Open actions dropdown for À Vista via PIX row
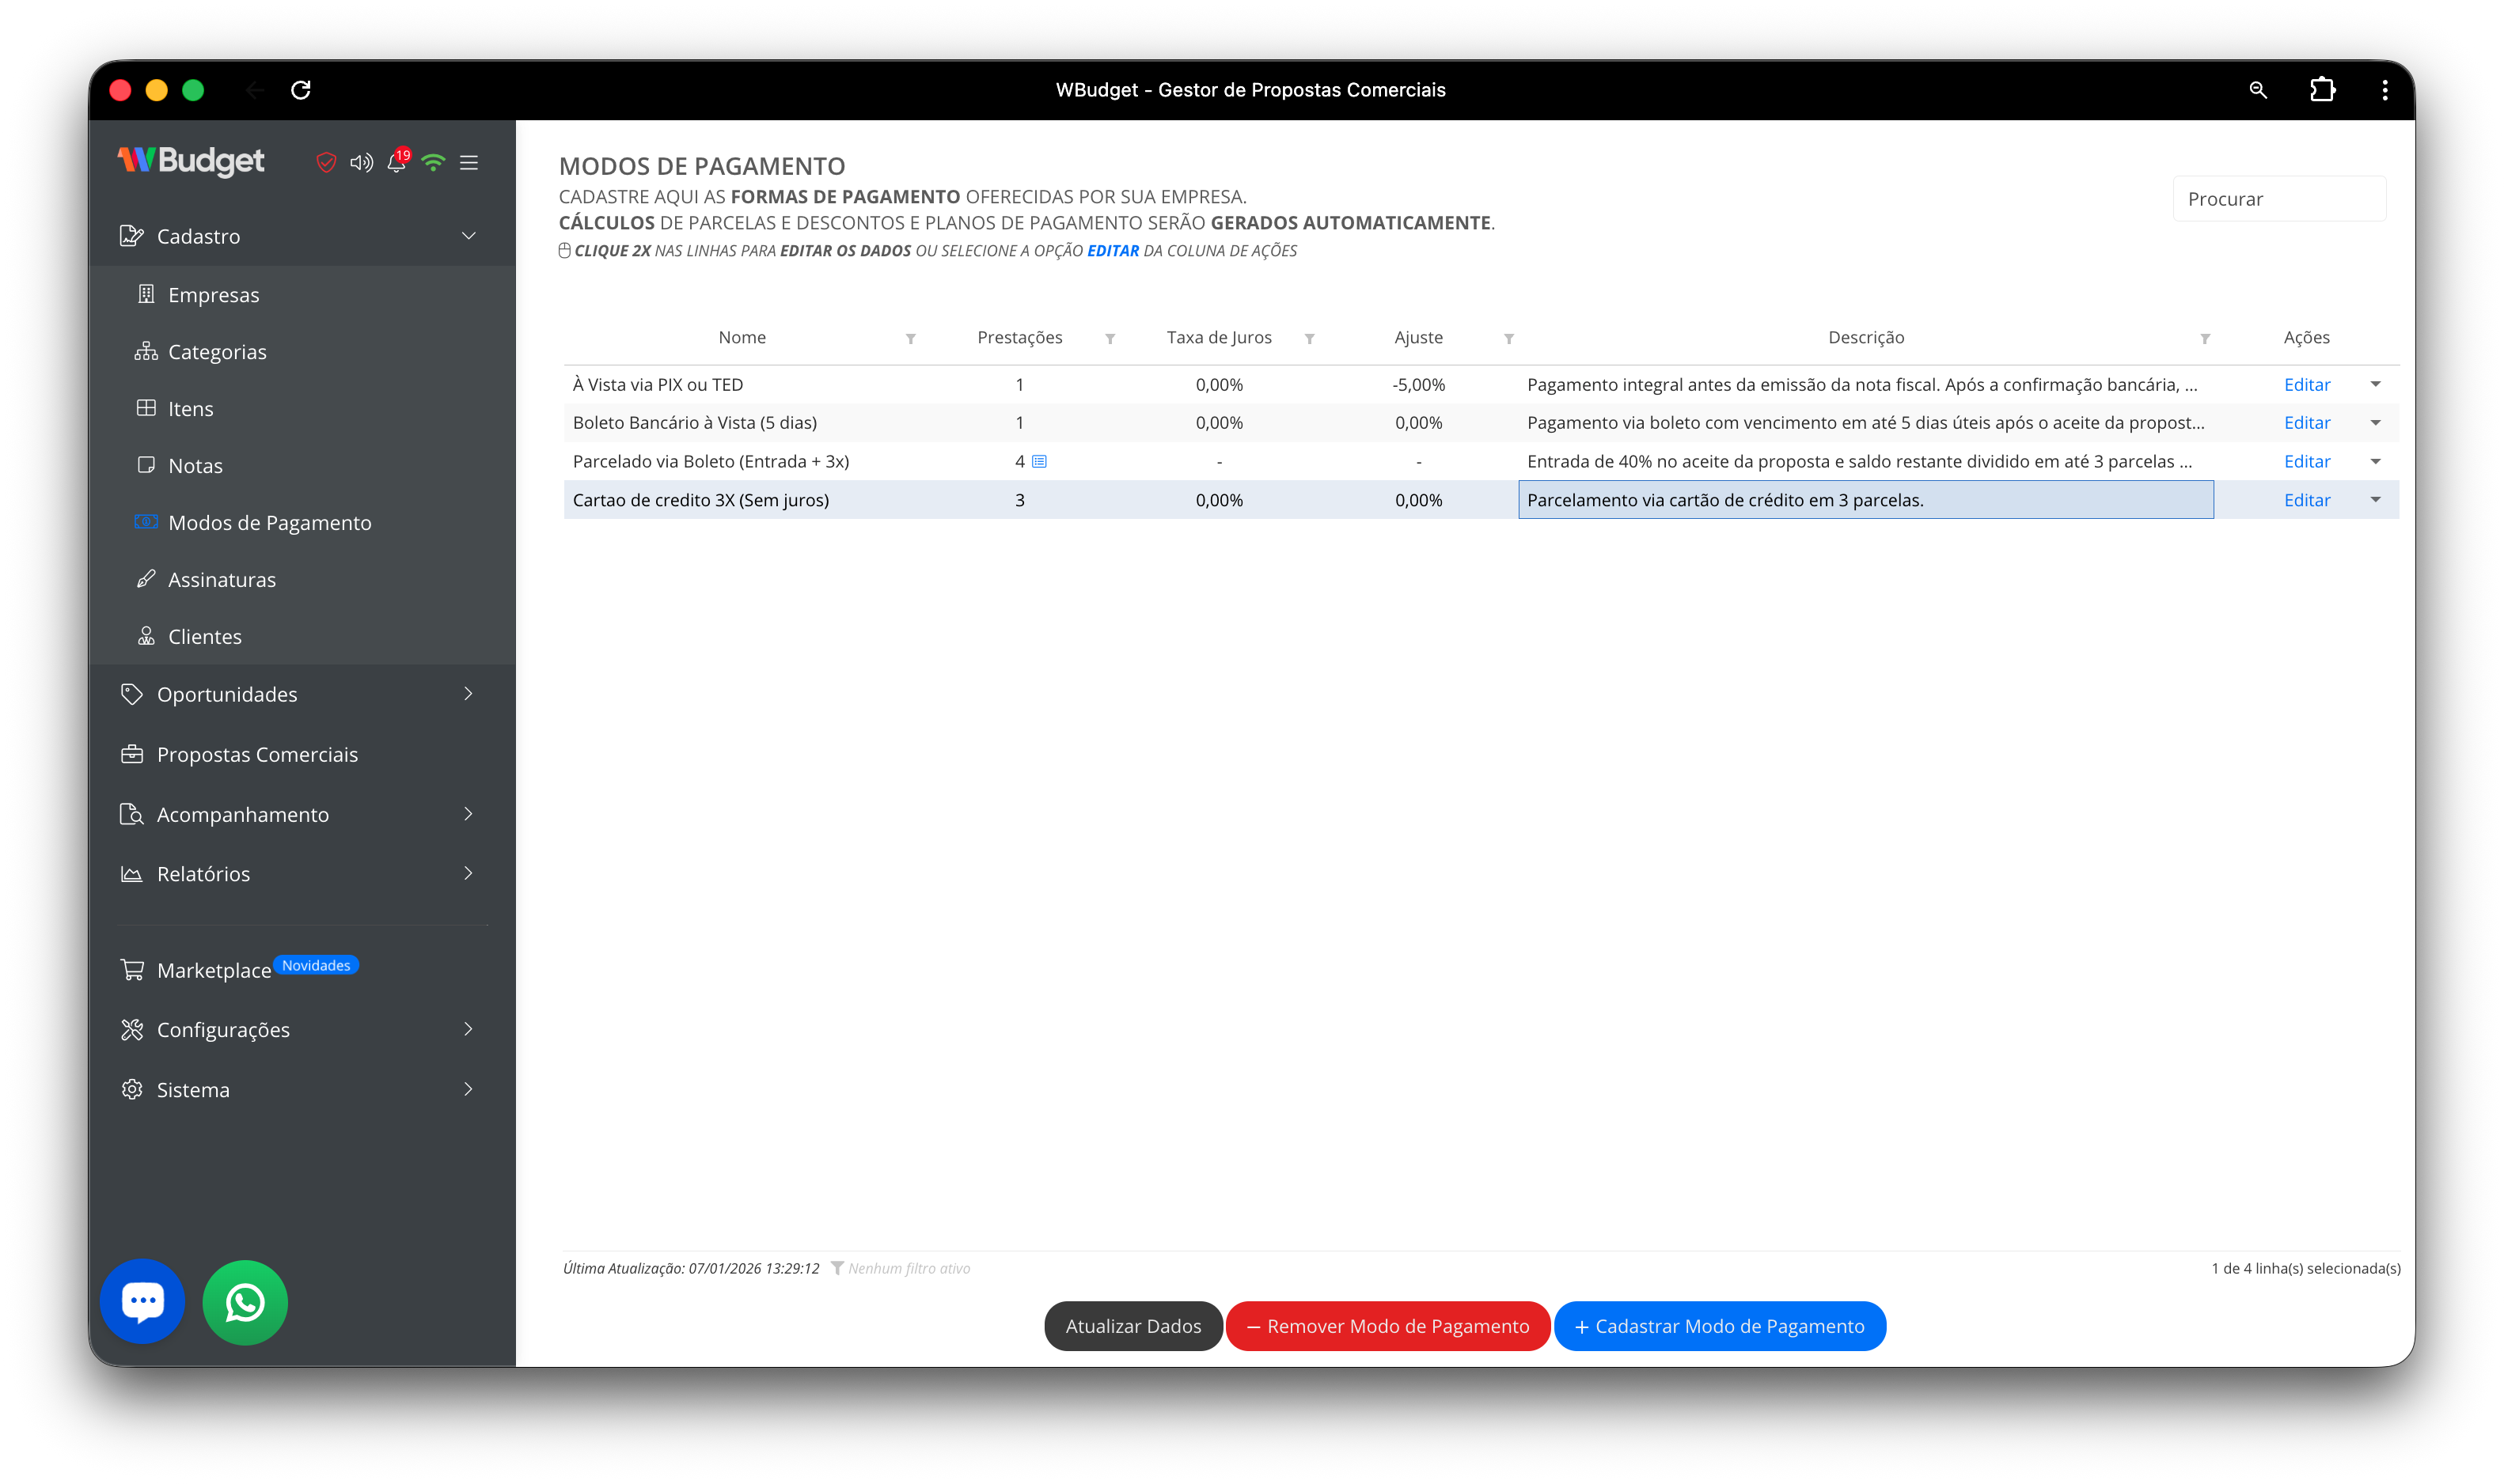This screenshot has width=2504, height=1484. 2375,385
